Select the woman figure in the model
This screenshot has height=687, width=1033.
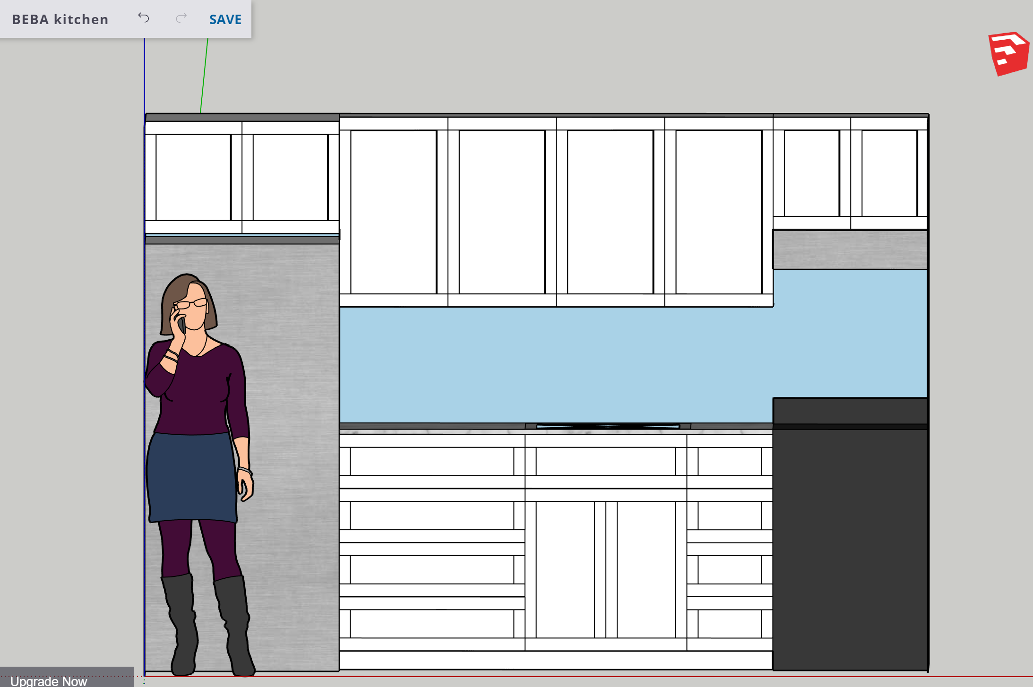(x=199, y=474)
